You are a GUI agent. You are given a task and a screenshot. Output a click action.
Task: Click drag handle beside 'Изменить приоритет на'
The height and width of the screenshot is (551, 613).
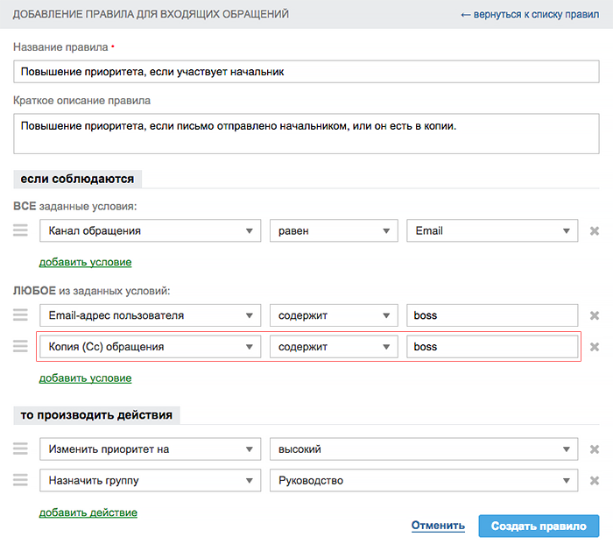[20, 449]
